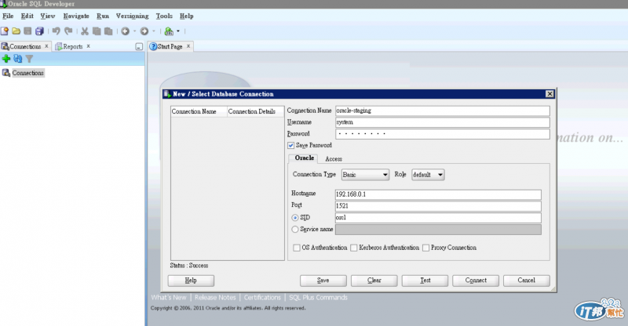The width and height of the screenshot is (628, 326).
Task: Click the Connection Details column header
Action: point(256,111)
